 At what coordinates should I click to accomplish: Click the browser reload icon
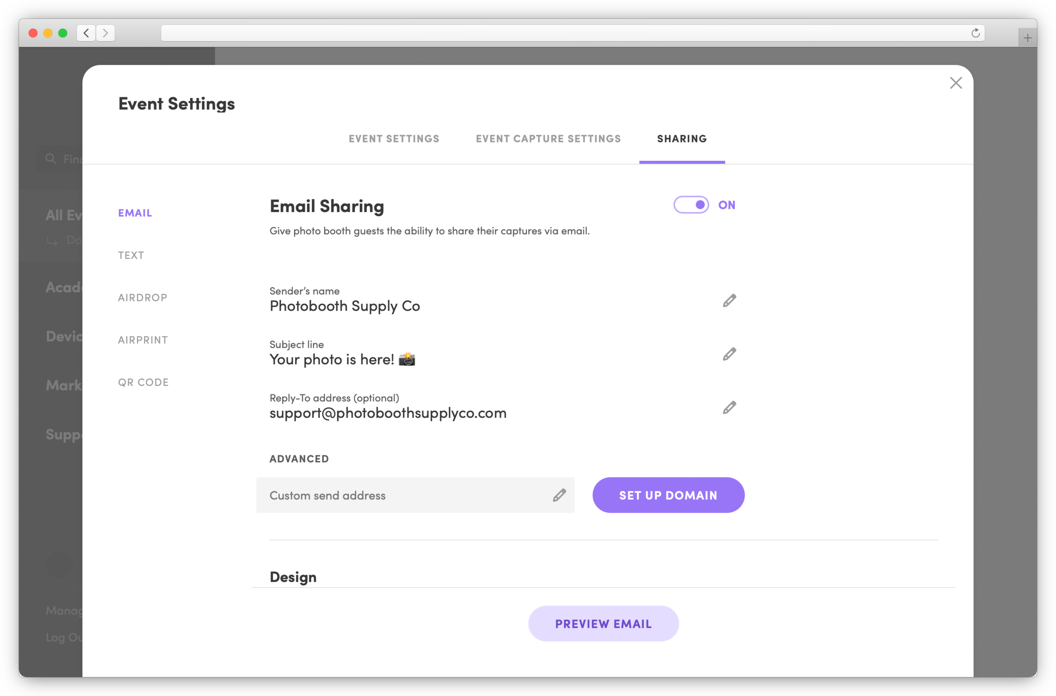point(975,33)
